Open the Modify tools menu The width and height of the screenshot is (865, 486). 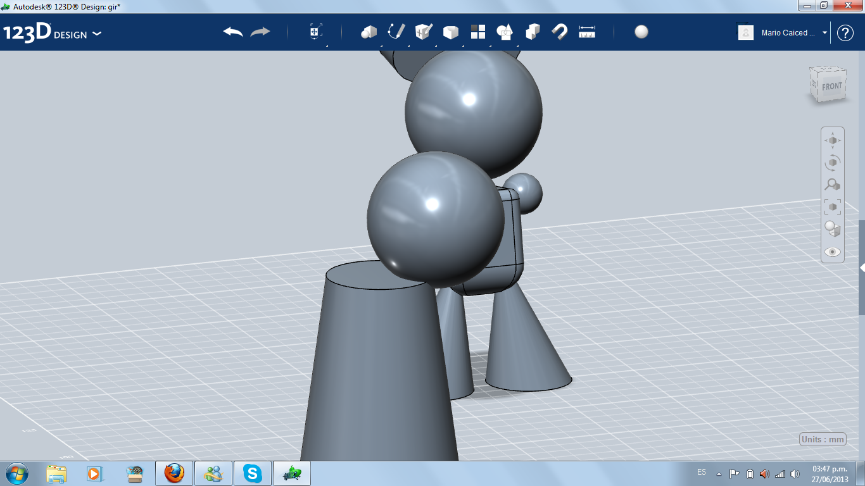(x=451, y=32)
